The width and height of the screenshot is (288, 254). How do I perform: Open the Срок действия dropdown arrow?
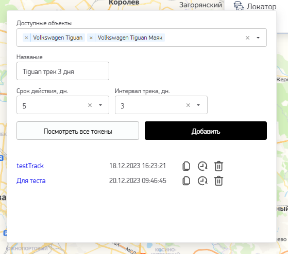(x=100, y=105)
